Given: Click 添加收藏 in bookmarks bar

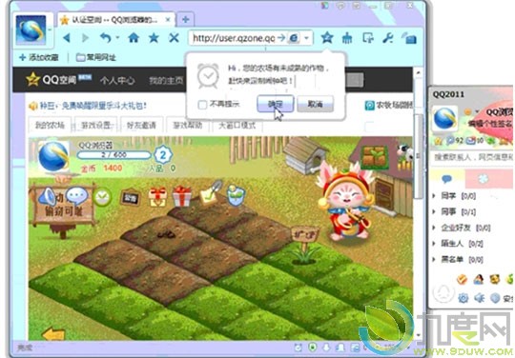Looking at the screenshot, I should [x=39, y=58].
